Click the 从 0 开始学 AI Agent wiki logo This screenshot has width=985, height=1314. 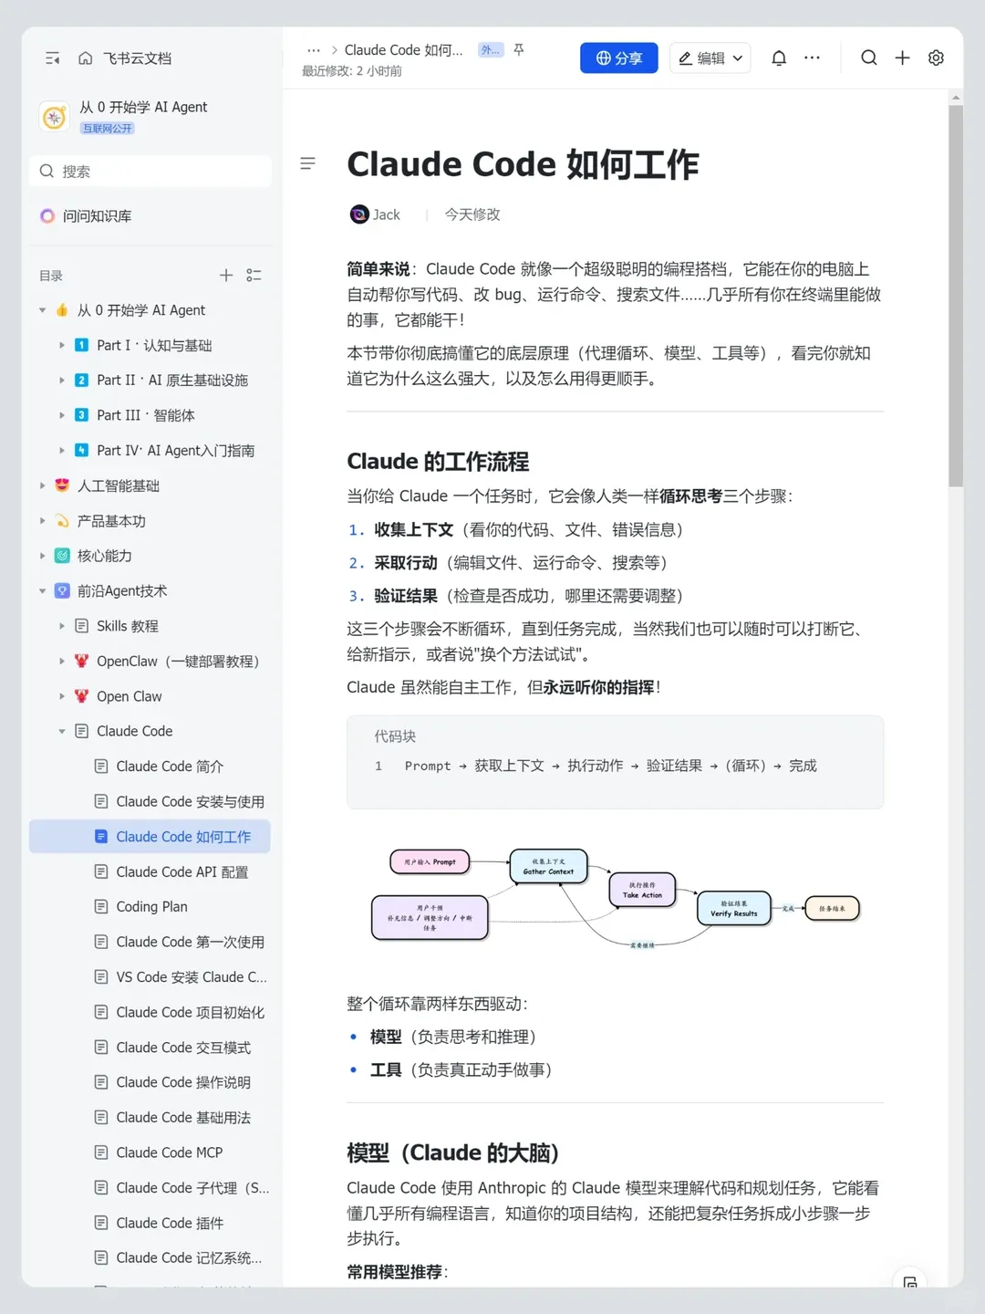pyautogui.click(x=55, y=117)
